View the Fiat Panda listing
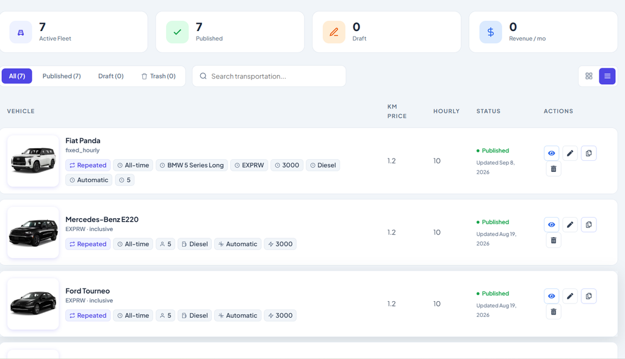Viewport: 625px width, 359px height. (x=551, y=153)
